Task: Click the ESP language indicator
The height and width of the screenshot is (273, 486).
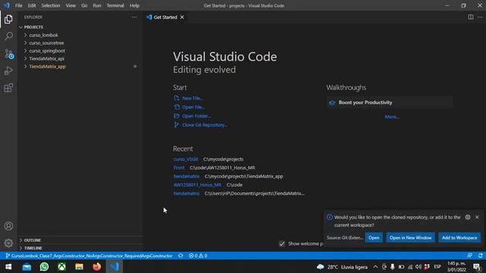Action: tap(437, 266)
